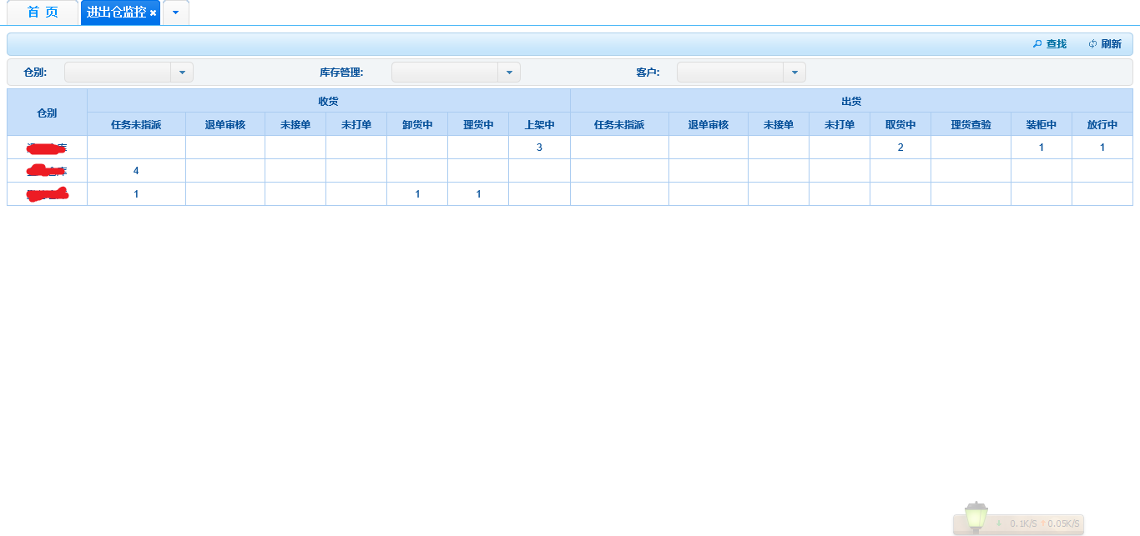The image size is (1140, 536).
Task: Click in the 仓别 input field
Action: point(118,73)
